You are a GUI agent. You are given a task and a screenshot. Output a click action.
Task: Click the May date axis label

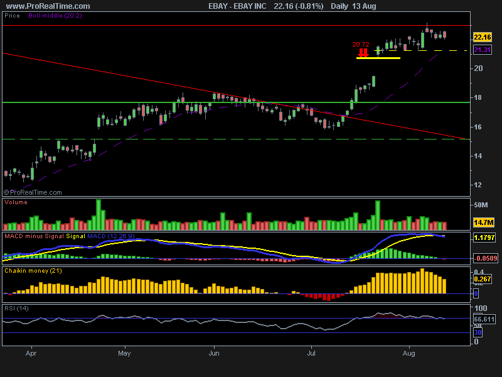point(124,353)
